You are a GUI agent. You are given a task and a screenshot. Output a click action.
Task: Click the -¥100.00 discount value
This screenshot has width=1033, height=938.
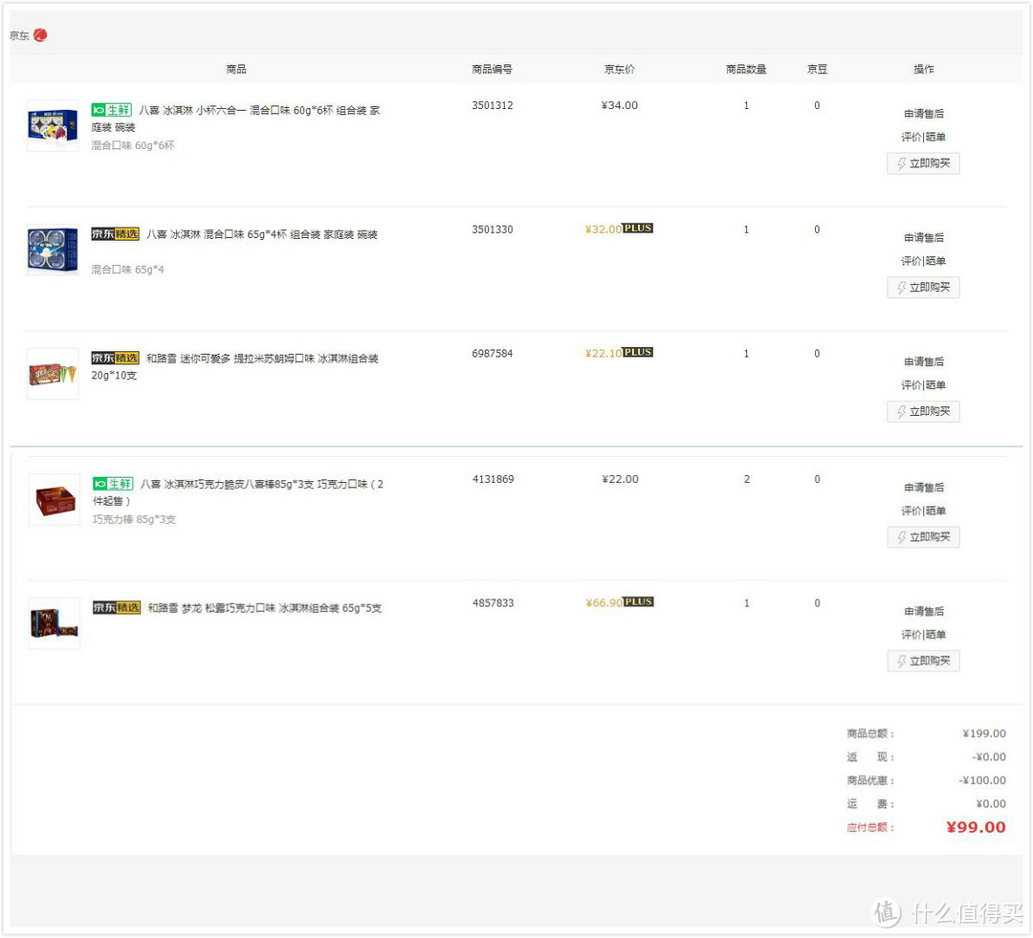982,780
